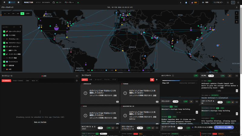
Task: Select NASA TV news channel
Action: [x=34, y=81]
